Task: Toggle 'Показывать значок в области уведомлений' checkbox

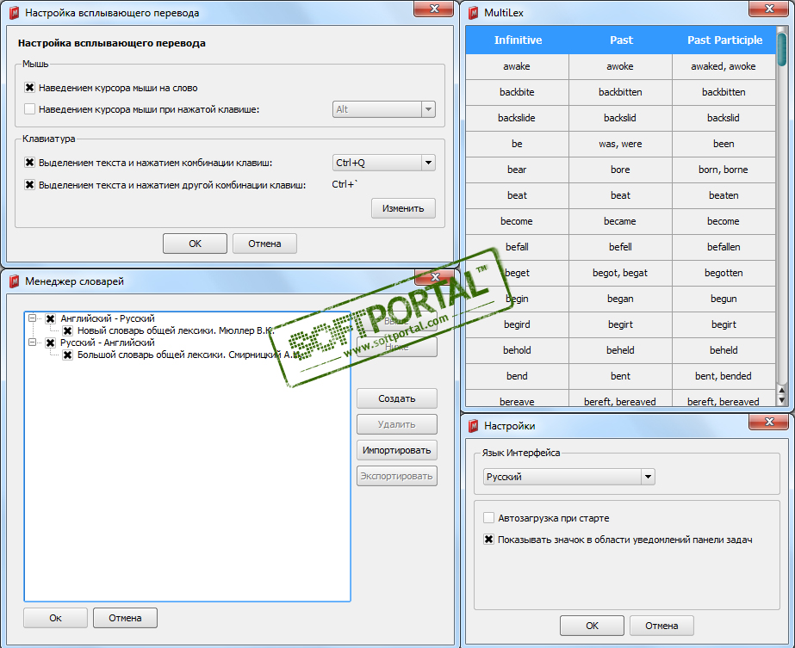Action: click(488, 539)
